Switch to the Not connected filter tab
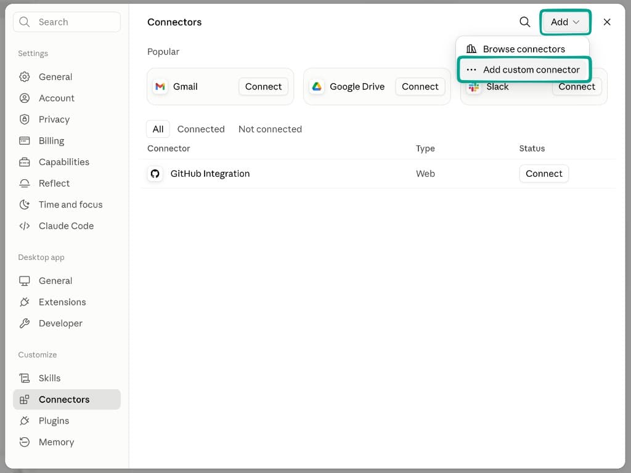The image size is (631, 473). (x=270, y=129)
